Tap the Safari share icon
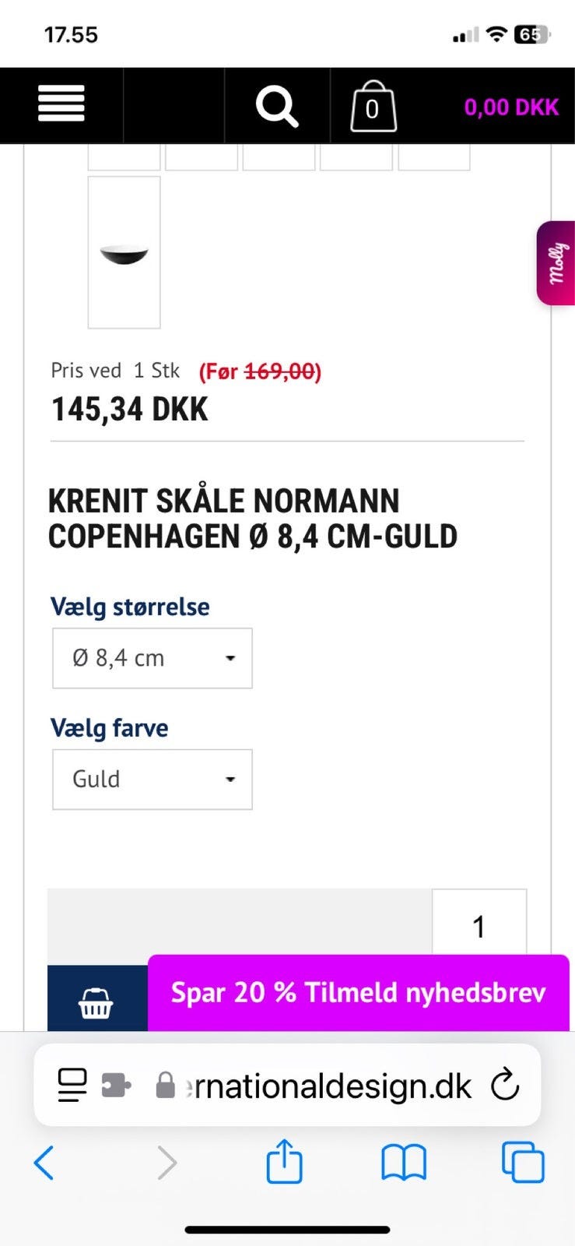 coord(284,1163)
